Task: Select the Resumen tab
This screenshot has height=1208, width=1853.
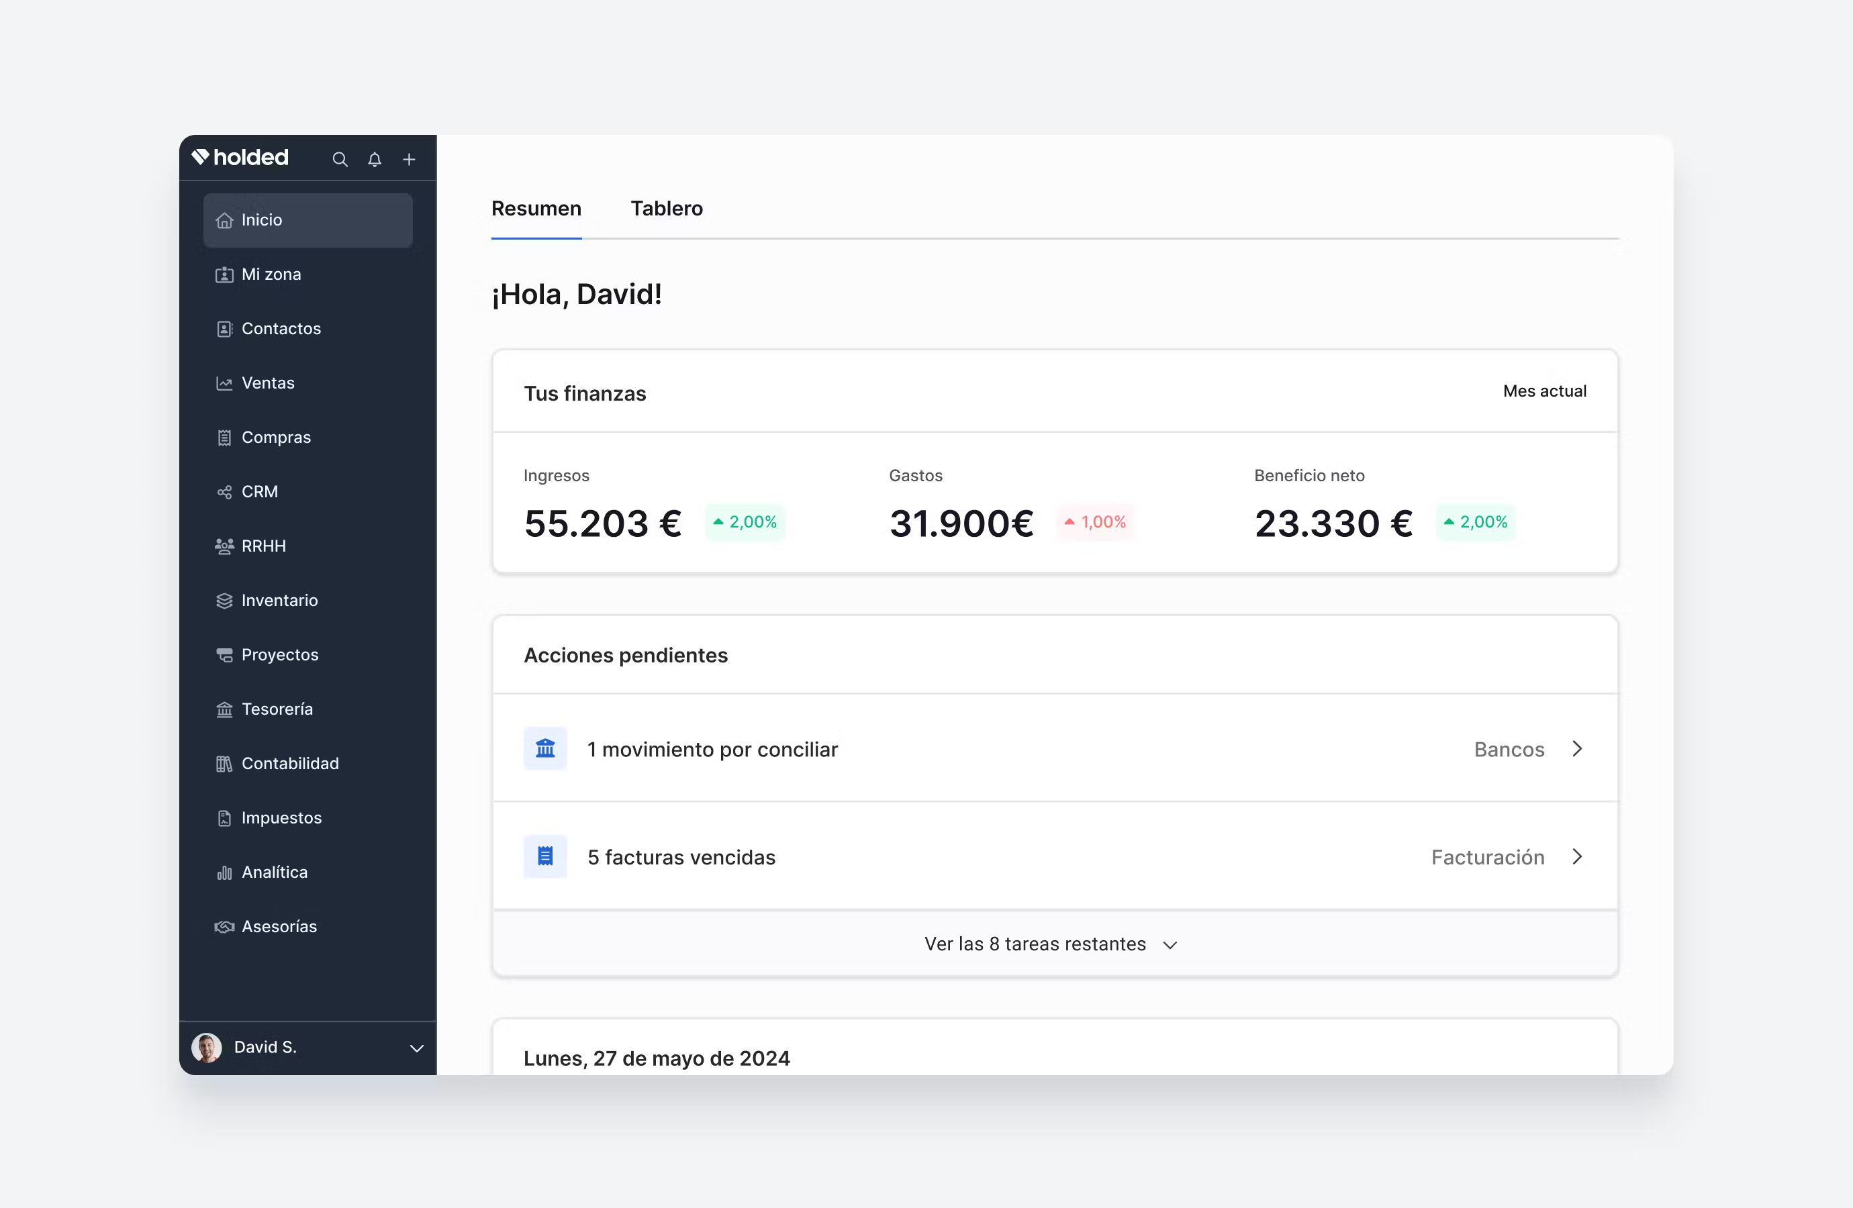Action: (536, 209)
